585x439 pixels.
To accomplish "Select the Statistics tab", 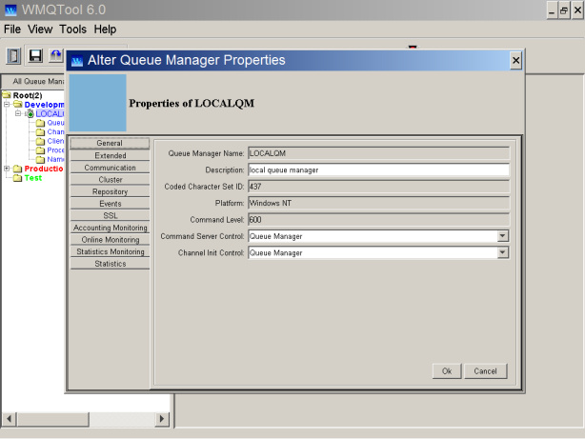I will click(x=110, y=264).
